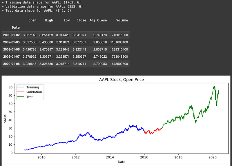Click Close value 3.241071

[79, 35]
